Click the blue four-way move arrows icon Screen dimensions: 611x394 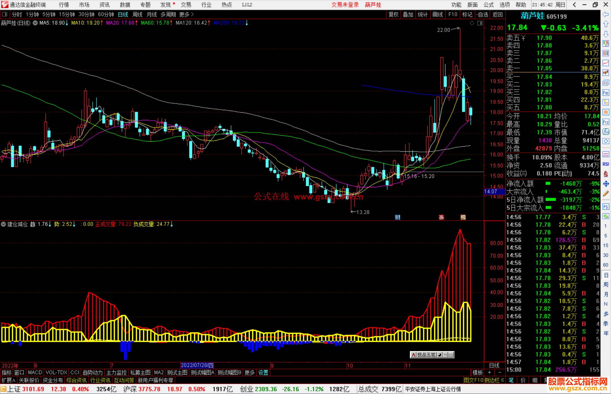click(606, 184)
